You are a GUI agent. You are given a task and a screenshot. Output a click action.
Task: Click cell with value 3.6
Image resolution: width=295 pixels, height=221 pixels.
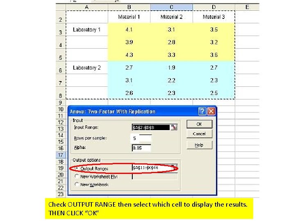(214, 55)
